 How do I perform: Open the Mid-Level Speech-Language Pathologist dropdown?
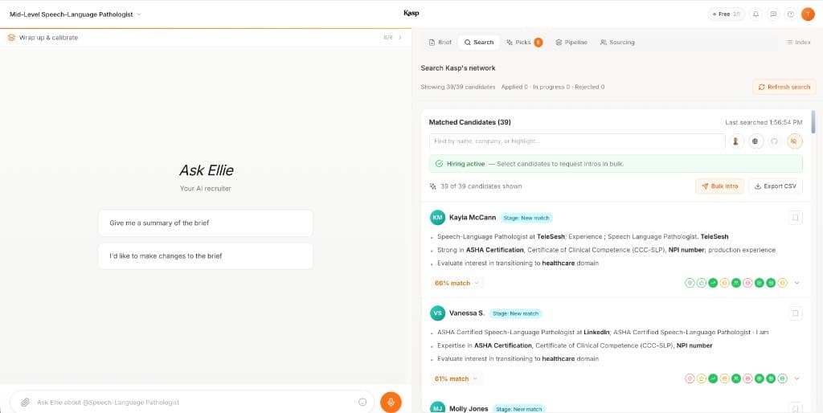pyautogui.click(x=76, y=14)
